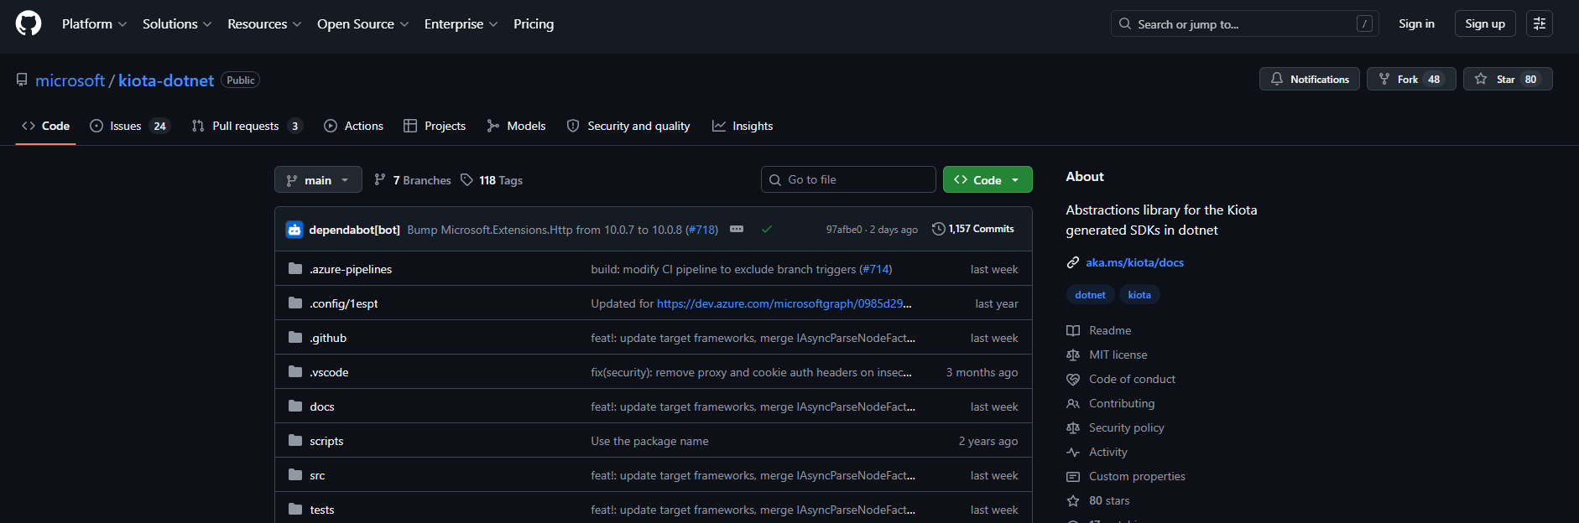This screenshot has width=1579, height=523.
Task: Click the Sign in link
Action: [1416, 23]
